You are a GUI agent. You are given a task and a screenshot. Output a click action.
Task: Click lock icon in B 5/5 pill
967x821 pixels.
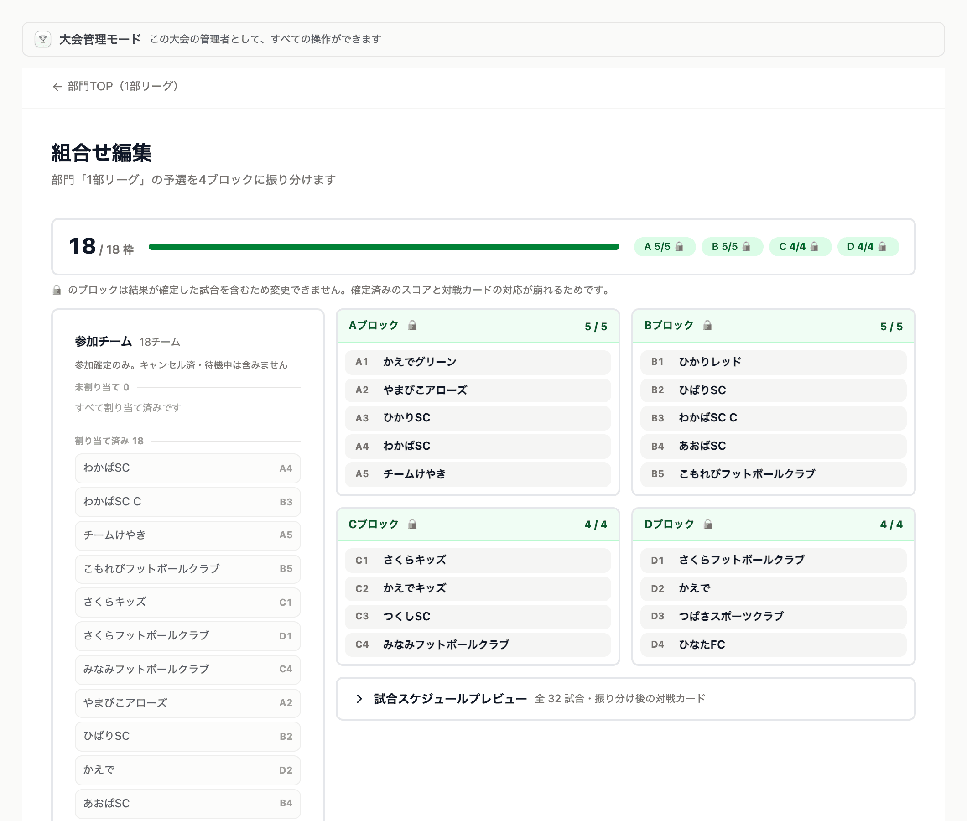[746, 246]
